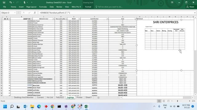Switch to the Insert ribbon tab

click(21, 7)
